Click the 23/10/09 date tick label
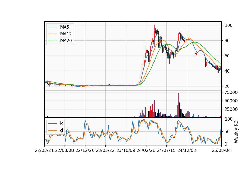Viewport: 246px width, 177px height. point(126,150)
